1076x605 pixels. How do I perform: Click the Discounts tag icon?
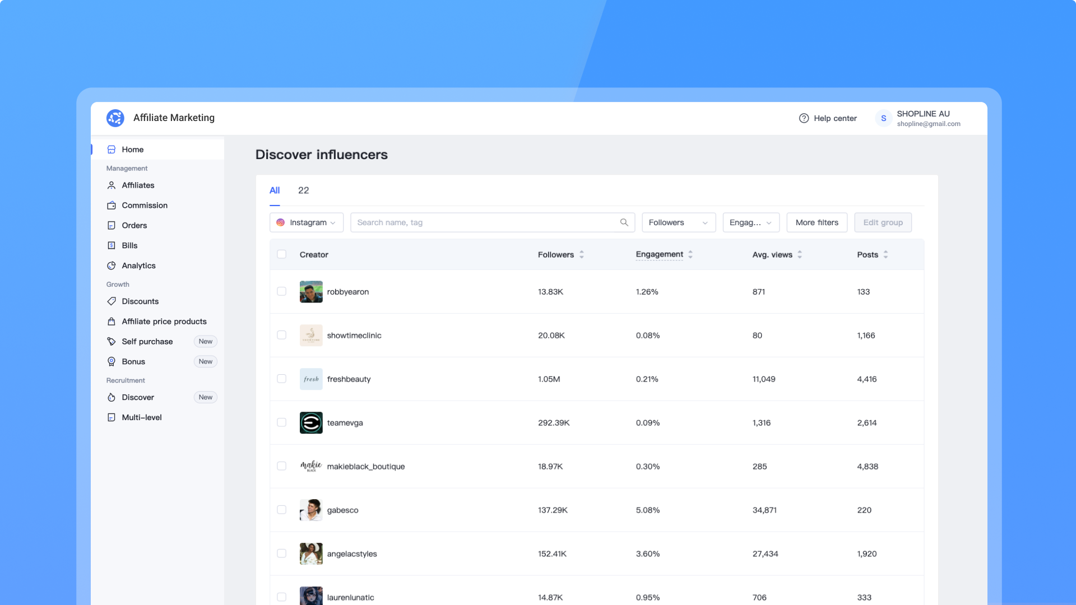(x=112, y=301)
